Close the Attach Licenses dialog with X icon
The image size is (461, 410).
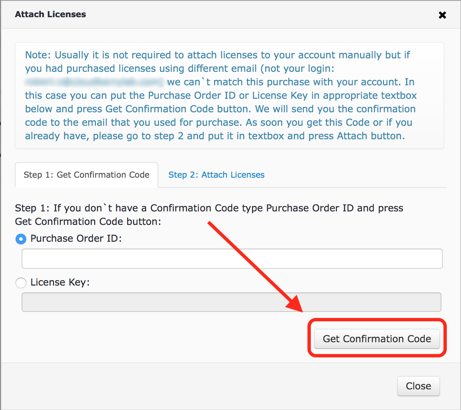pos(442,15)
